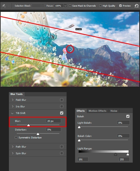The width and height of the screenshot is (140, 171).
Task: Enable the High Quality checkbox
Action: (100, 6)
